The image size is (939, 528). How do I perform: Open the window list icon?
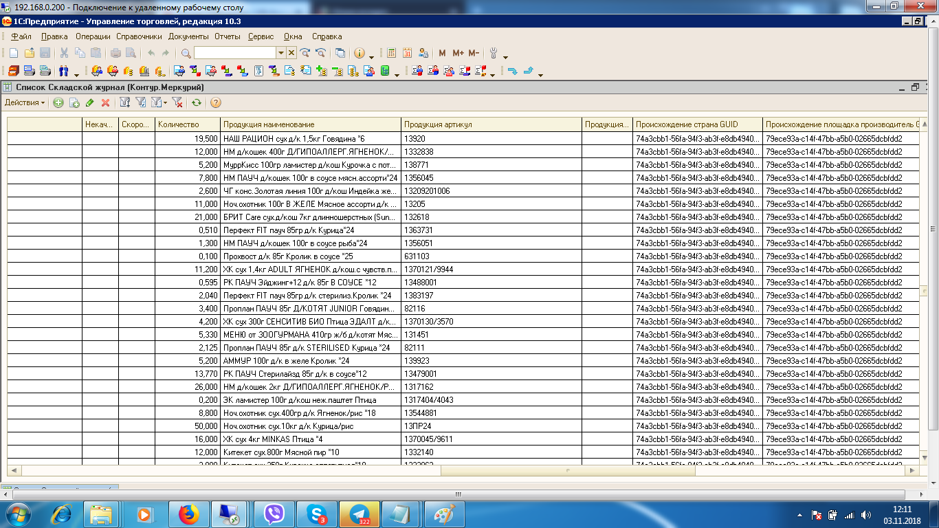point(340,53)
